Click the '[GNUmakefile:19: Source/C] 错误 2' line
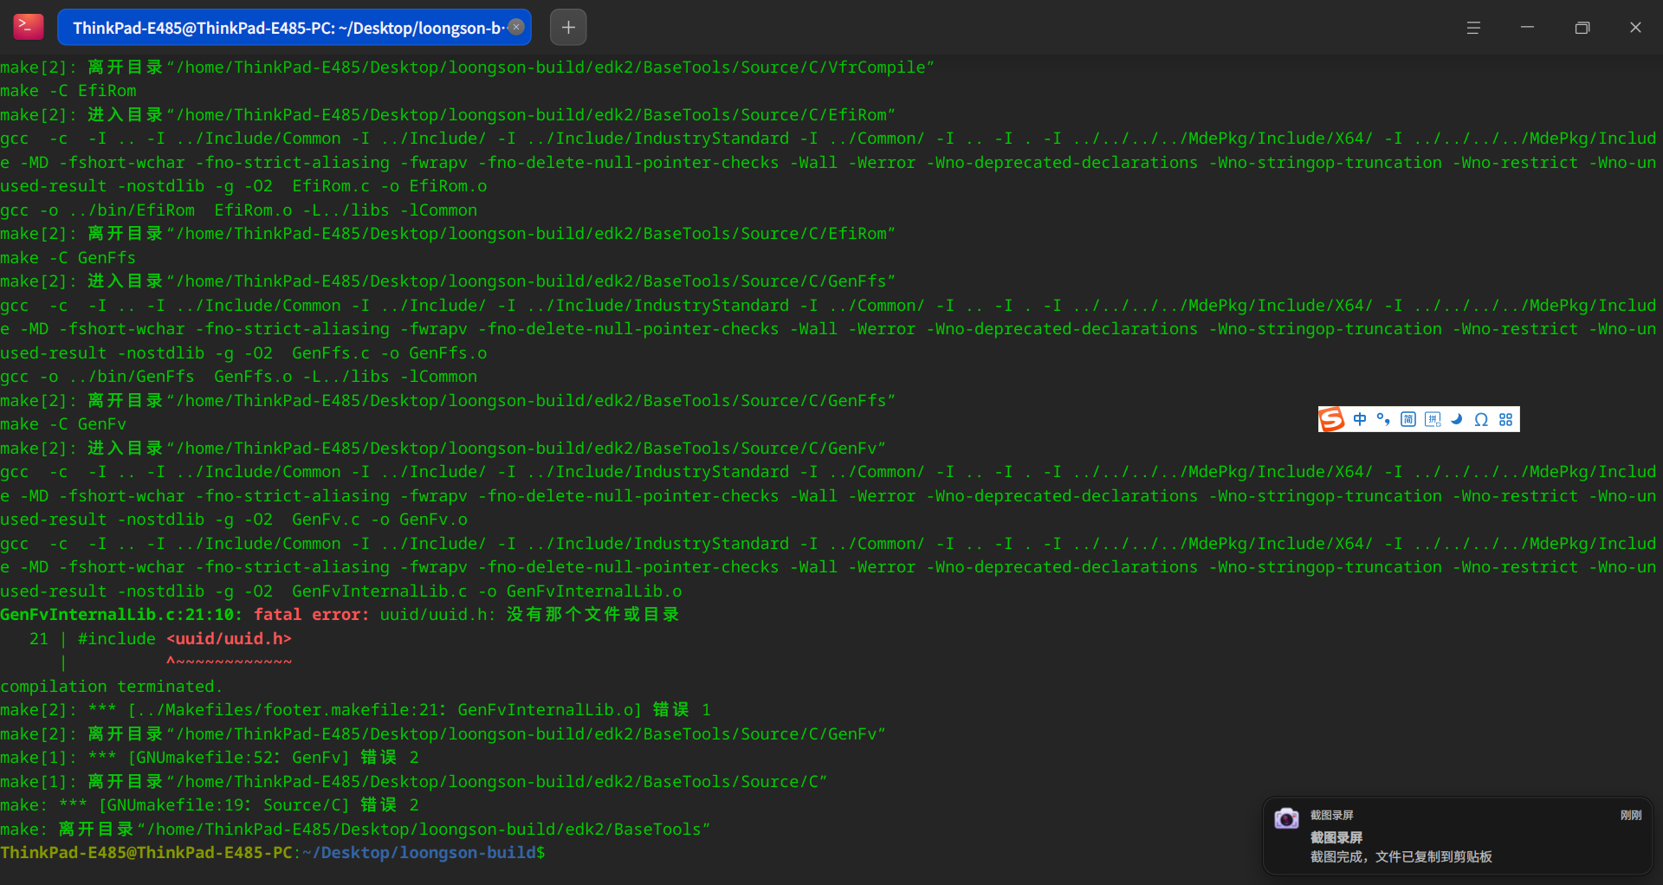 point(210,805)
